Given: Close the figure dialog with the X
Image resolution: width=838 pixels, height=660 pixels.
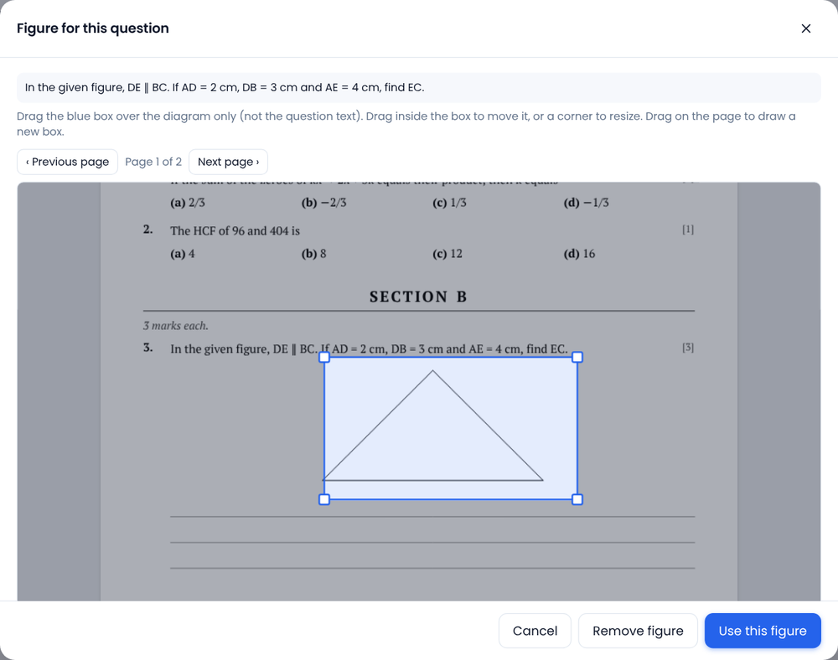Looking at the screenshot, I should click(806, 28).
